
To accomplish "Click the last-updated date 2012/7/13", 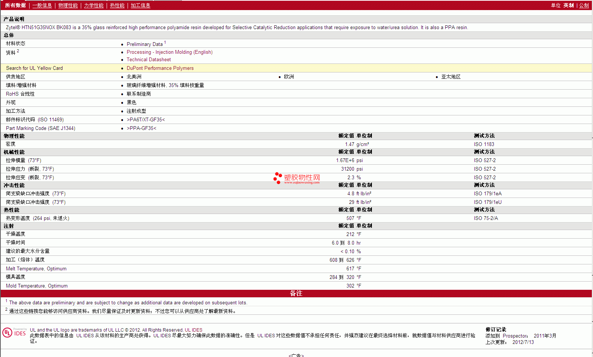I will coord(523,342).
